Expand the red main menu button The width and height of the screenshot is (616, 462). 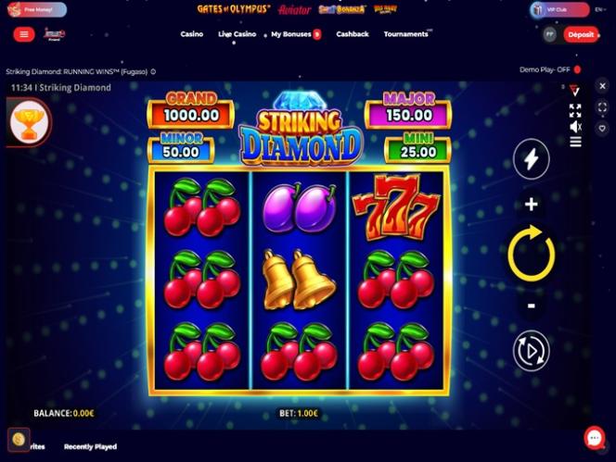tap(24, 34)
